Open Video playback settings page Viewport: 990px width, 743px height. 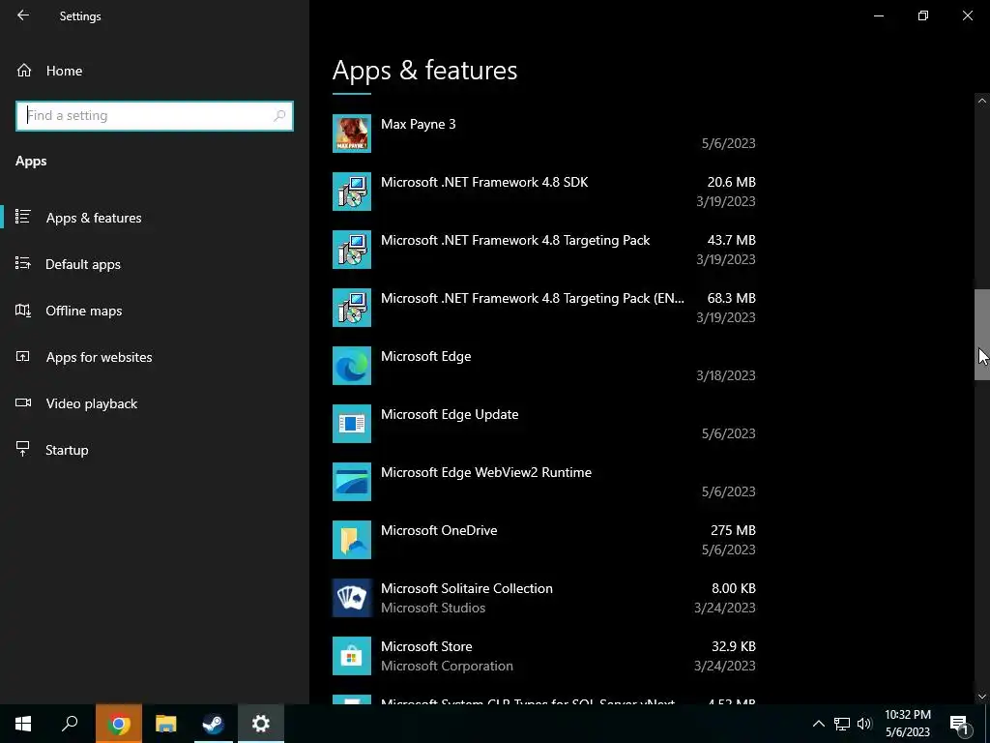tap(155, 403)
